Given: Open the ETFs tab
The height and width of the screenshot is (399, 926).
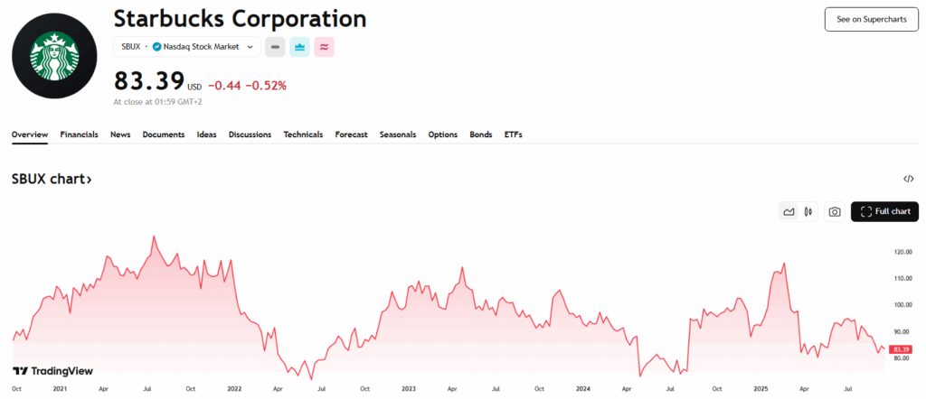Looking at the screenshot, I should click(513, 135).
